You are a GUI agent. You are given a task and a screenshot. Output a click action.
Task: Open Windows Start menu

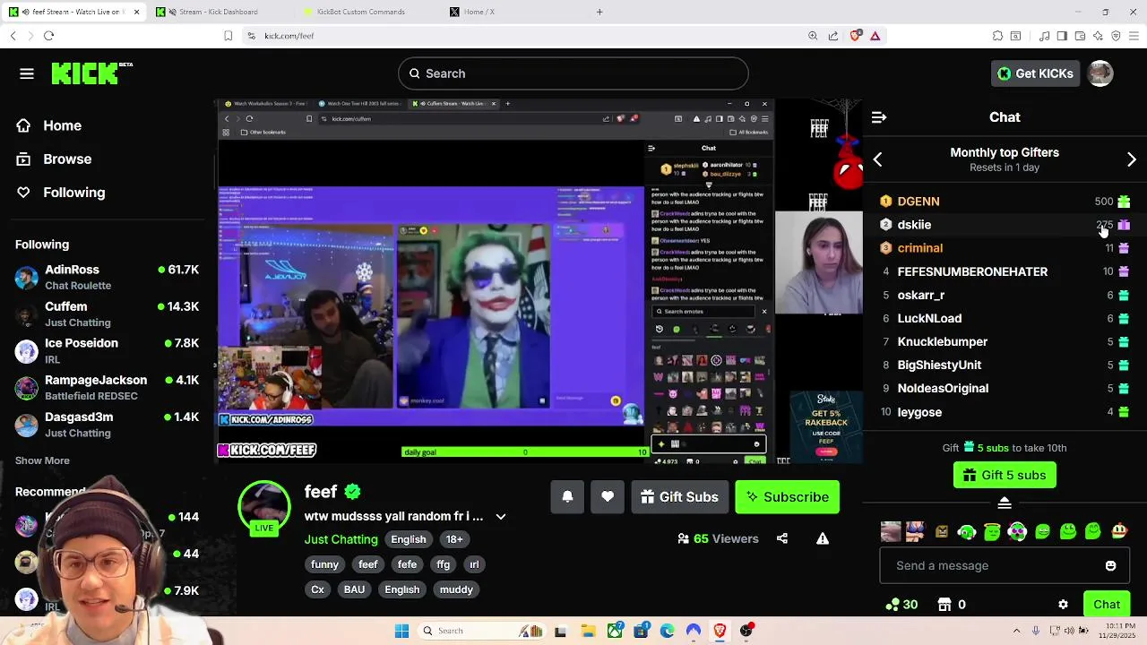click(x=401, y=631)
